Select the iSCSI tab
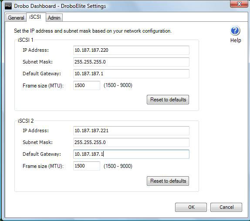 (x=35, y=17)
